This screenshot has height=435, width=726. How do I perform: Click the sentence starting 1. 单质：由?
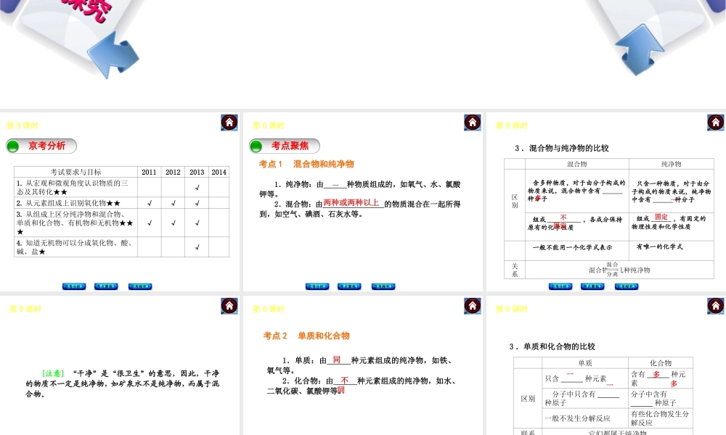(x=362, y=365)
